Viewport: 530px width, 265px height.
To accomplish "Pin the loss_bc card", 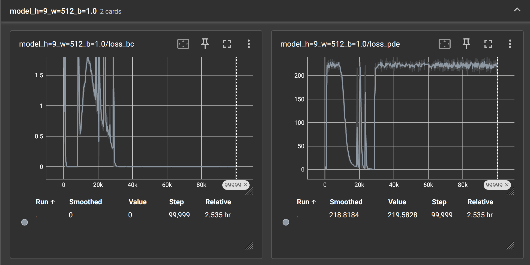I will tap(205, 44).
